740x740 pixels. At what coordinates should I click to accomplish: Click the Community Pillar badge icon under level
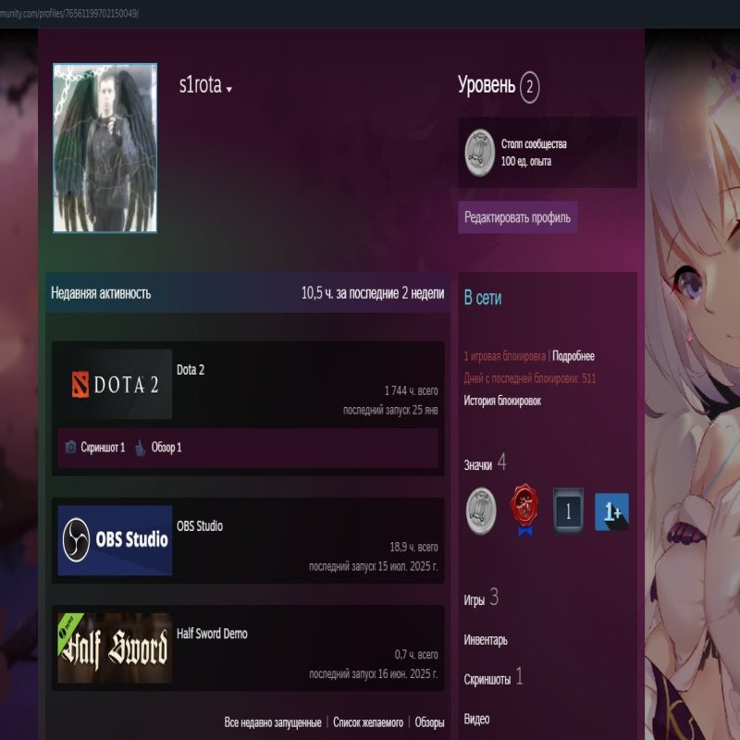click(x=480, y=152)
